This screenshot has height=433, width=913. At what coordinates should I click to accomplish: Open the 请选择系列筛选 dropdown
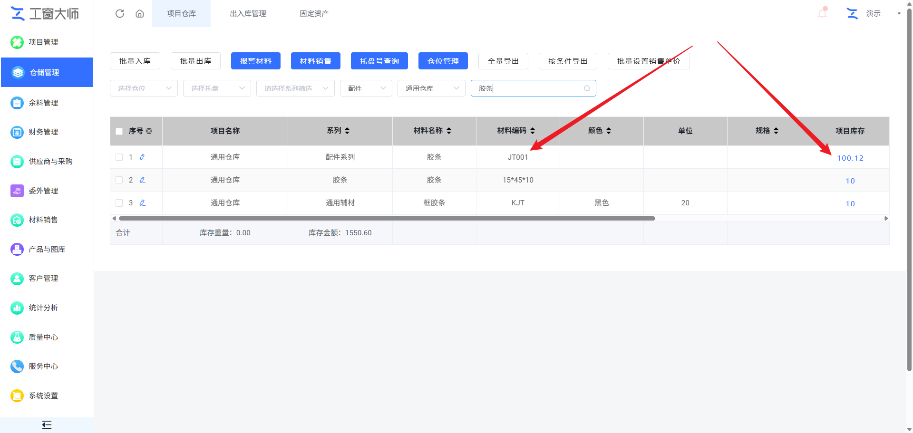(295, 88)
